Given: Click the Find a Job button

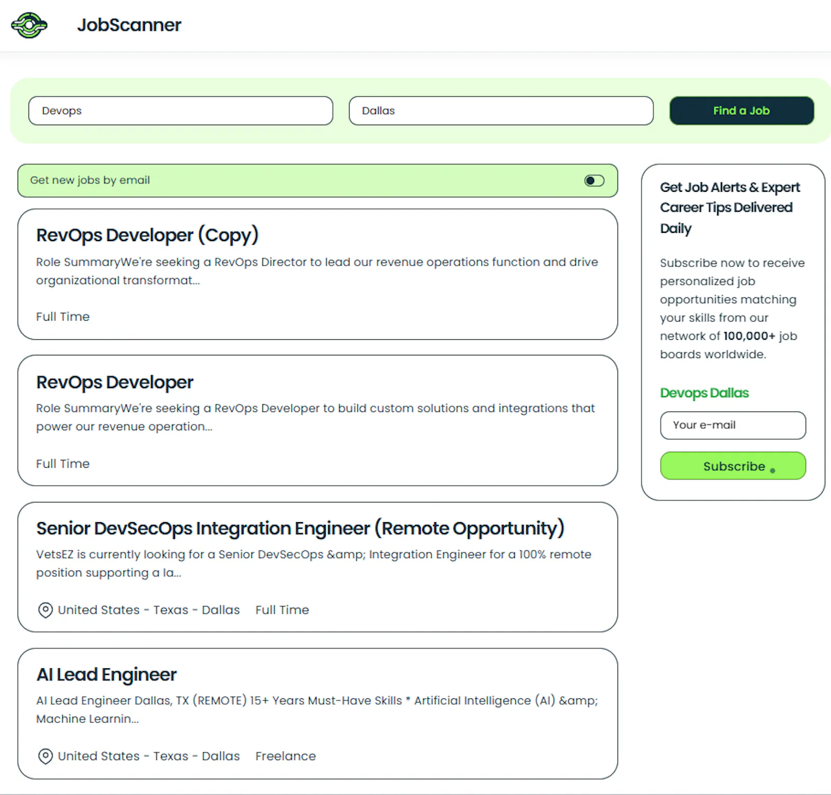Looking at the screenshot, I should 742,111.
